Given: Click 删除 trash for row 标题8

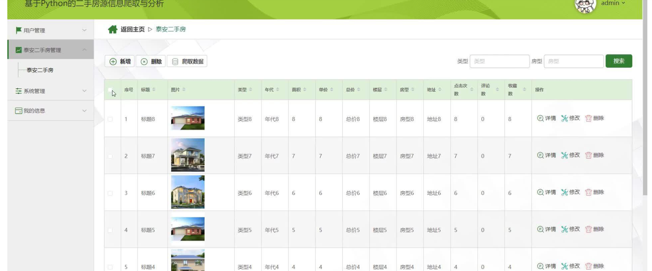Looking at the screenshot, I should (x=594, y=118).
